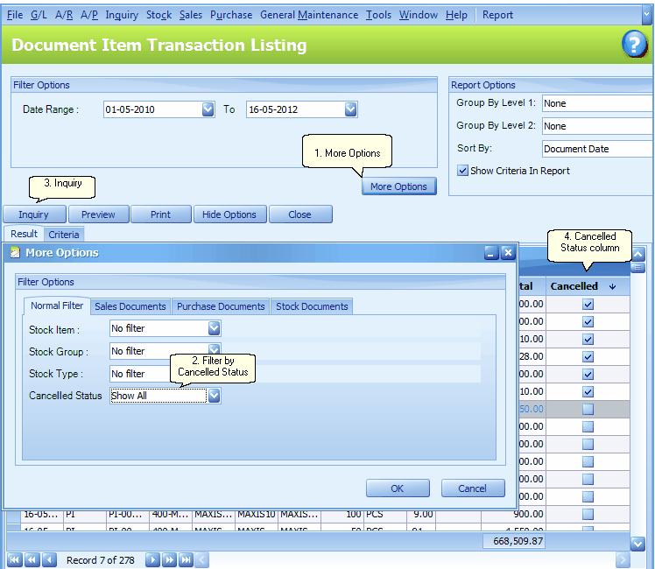The width and height of the screenshot is (655, 569).
Task: Click the Print button
Action: (161, 214)
